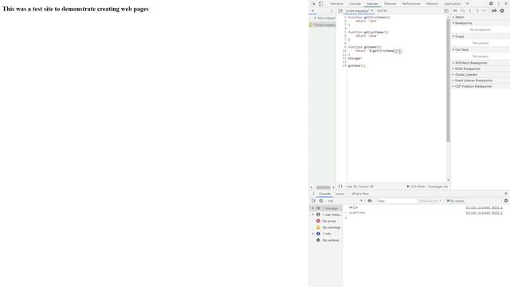Switch to the Elements tab

pyautogui.click(x=336, y=3)
